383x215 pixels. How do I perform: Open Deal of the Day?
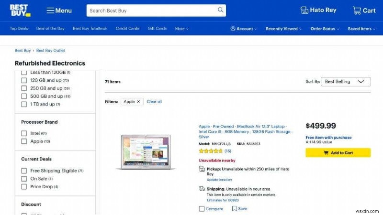(50, 29)
